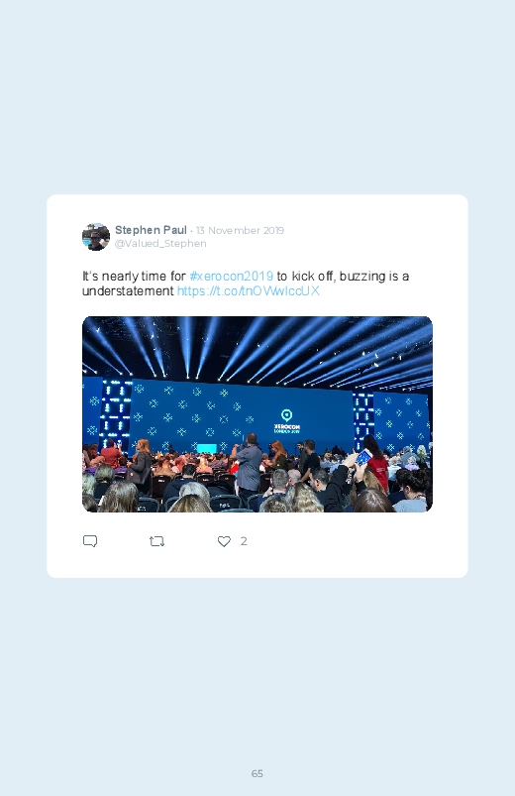
Task: Click the words "It's nearly time for"
Action: [x=134, y=277]
